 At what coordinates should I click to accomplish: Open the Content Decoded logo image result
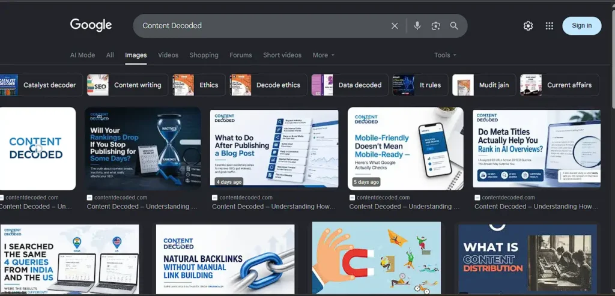click(x=37, y=148)
